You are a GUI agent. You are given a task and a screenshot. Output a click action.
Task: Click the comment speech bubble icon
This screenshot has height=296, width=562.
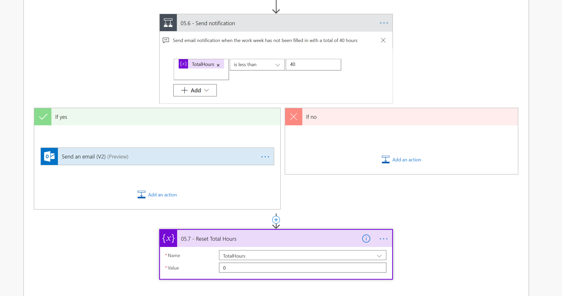(x=166, y=40)
